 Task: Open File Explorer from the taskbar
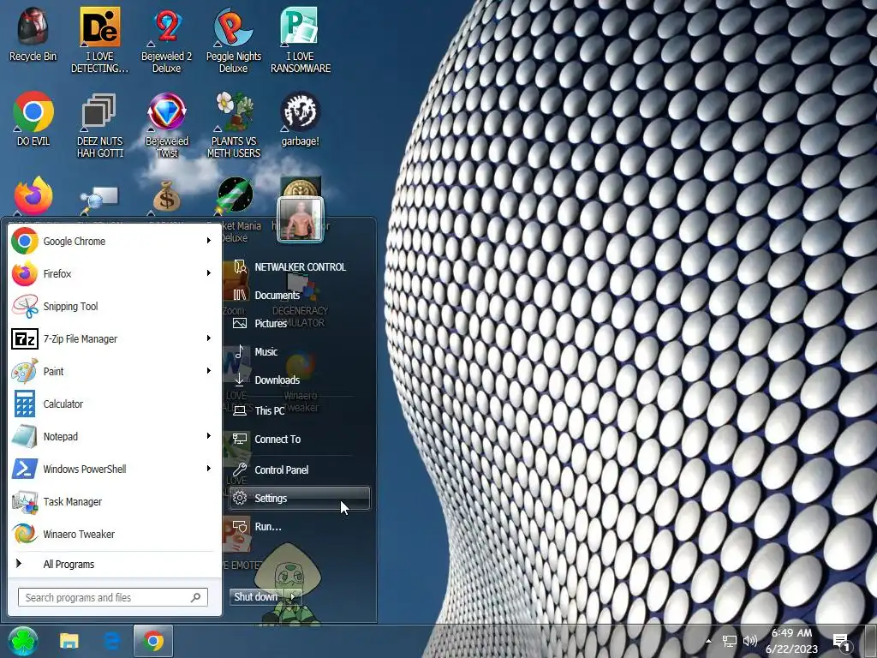coord(69,641)
